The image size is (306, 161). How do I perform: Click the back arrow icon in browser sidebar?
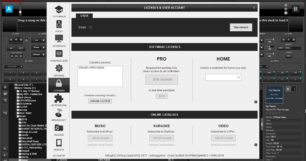pyautogui.click(x=5, y=113)
